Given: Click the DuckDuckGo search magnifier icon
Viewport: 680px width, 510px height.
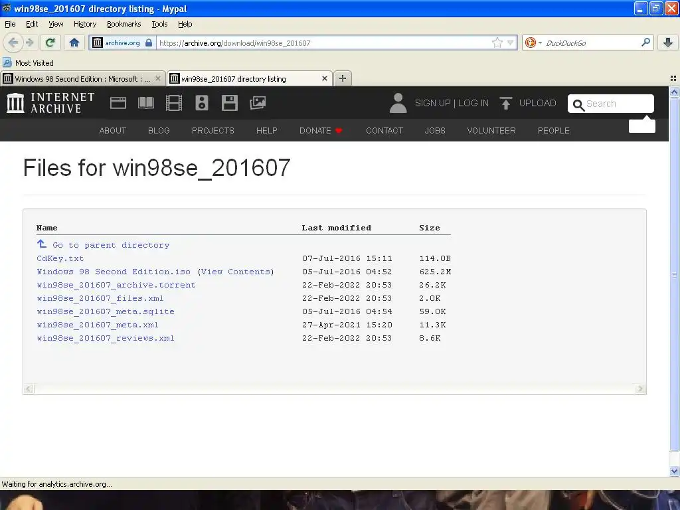Looking at the screenshot, I should [645, 42].
